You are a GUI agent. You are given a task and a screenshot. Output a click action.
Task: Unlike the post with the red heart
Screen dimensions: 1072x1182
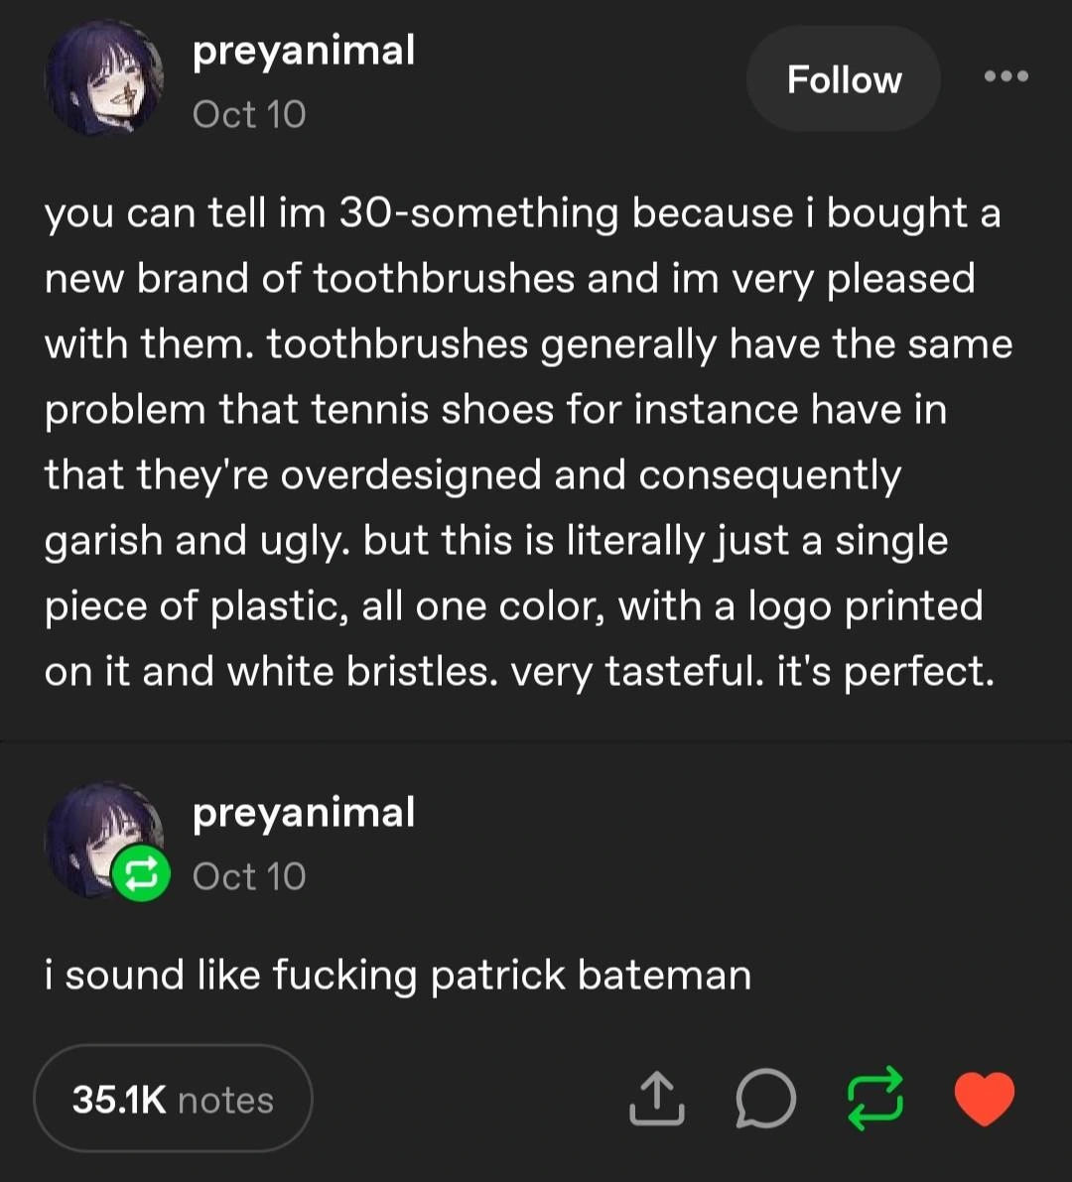984,1100
